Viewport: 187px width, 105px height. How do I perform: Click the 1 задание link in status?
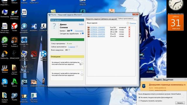tap(72, 47)
